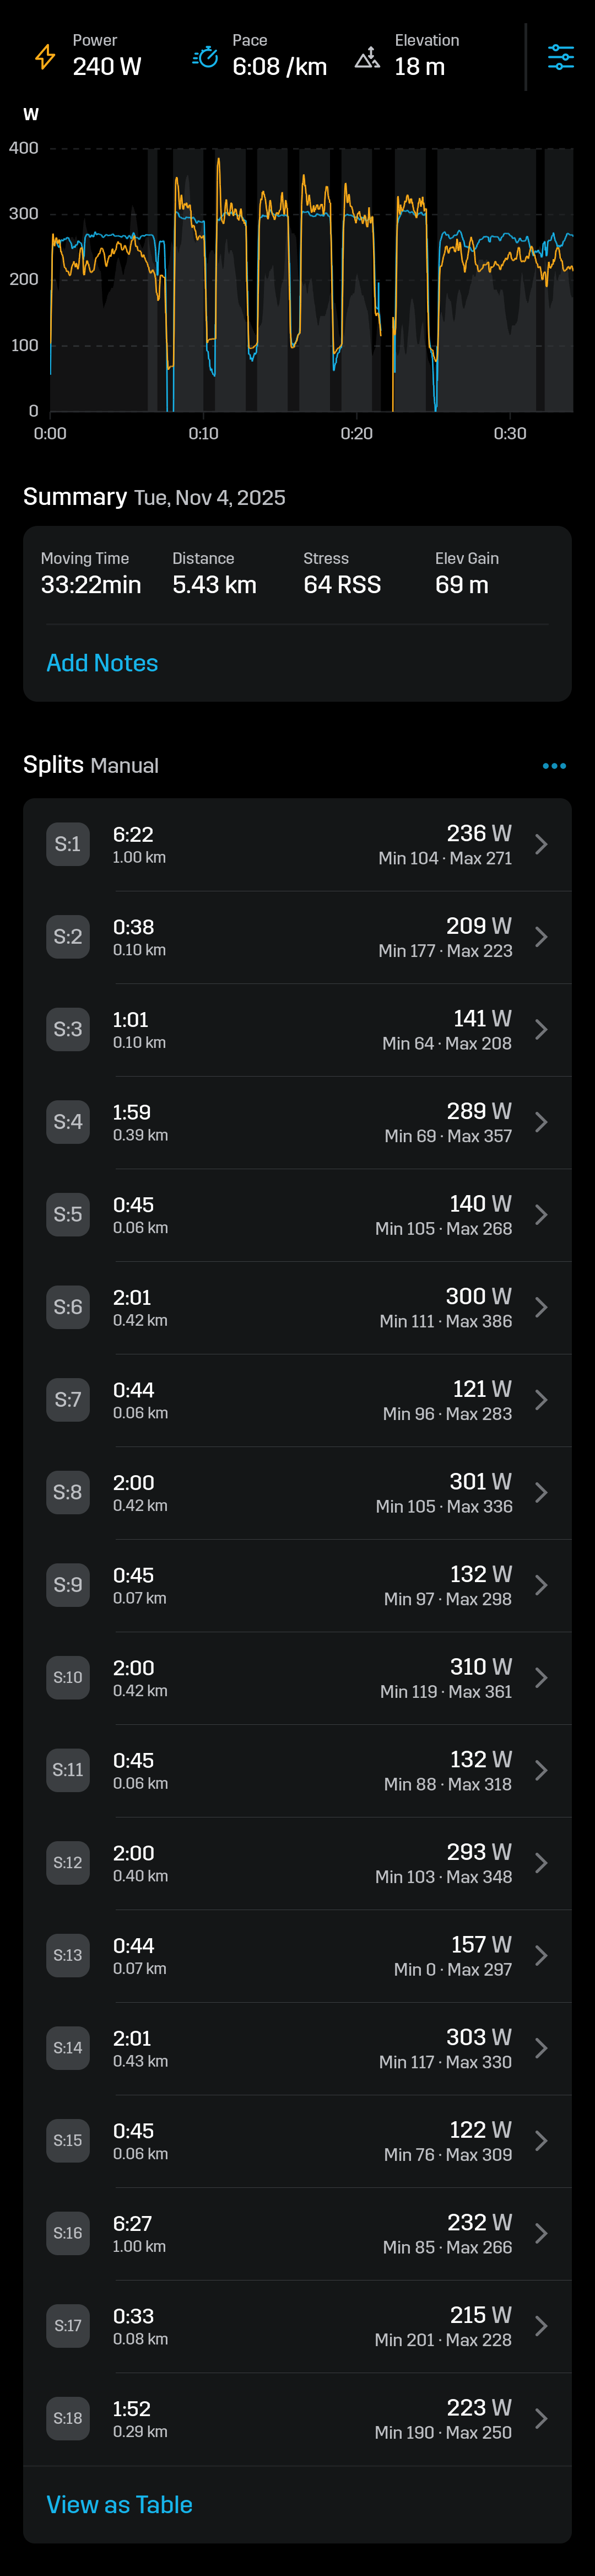Select the S:1 split badge

(x=68, y=844)
